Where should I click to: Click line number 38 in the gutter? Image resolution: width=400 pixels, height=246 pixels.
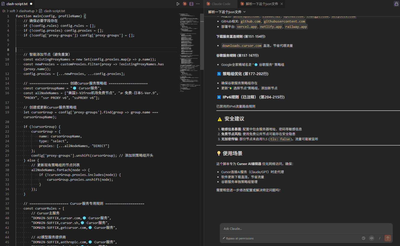7,208
